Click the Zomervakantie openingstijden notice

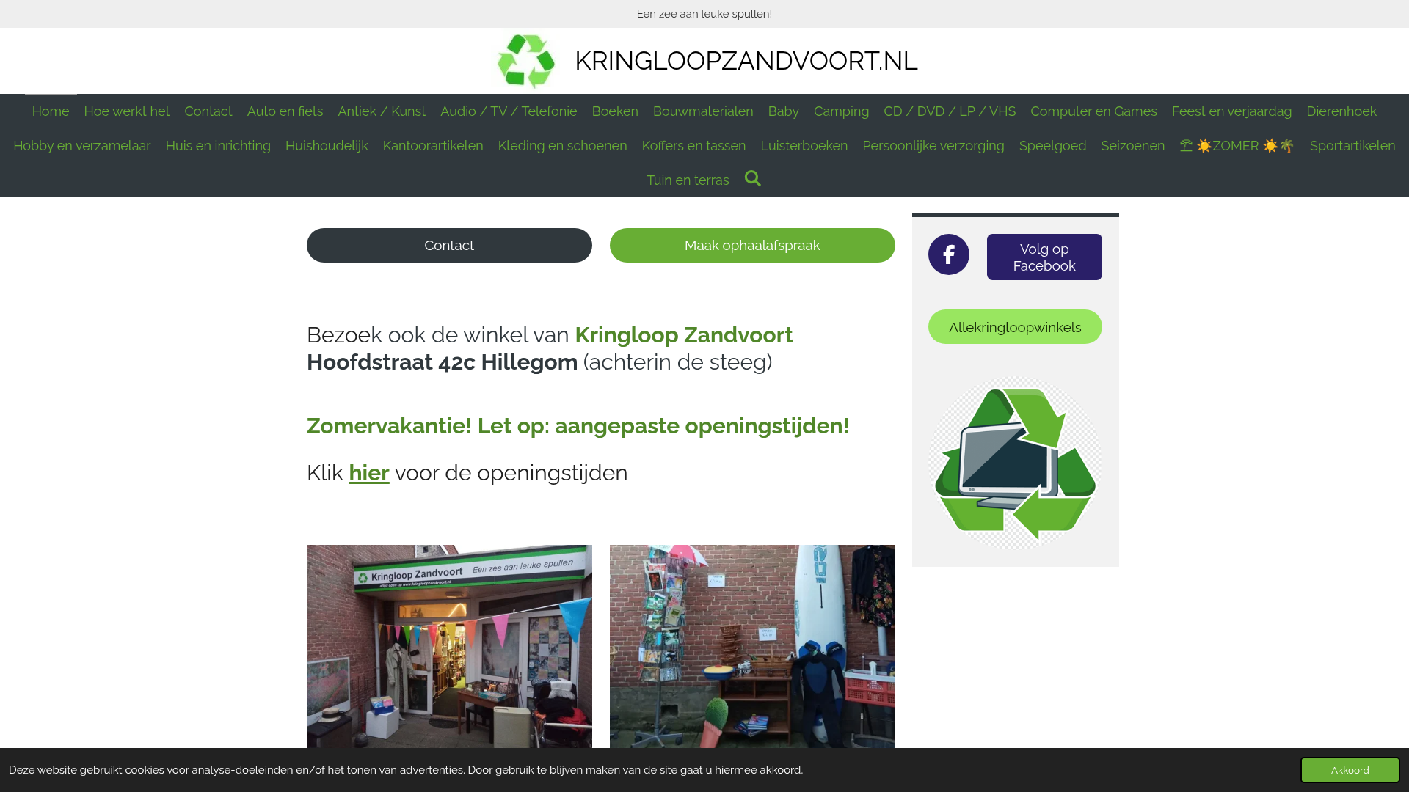tap(578, 426)
